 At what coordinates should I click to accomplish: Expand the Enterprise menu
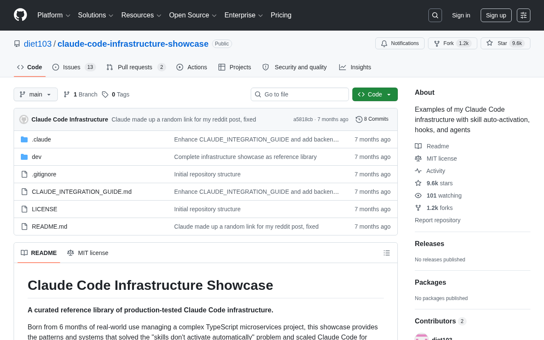244,15
